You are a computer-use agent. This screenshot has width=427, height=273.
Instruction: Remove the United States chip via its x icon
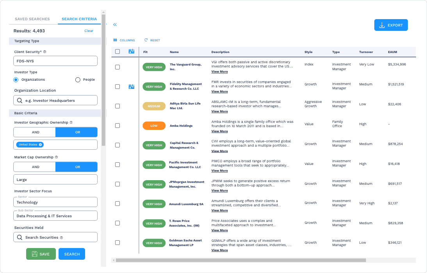click(x=40, y=145)
